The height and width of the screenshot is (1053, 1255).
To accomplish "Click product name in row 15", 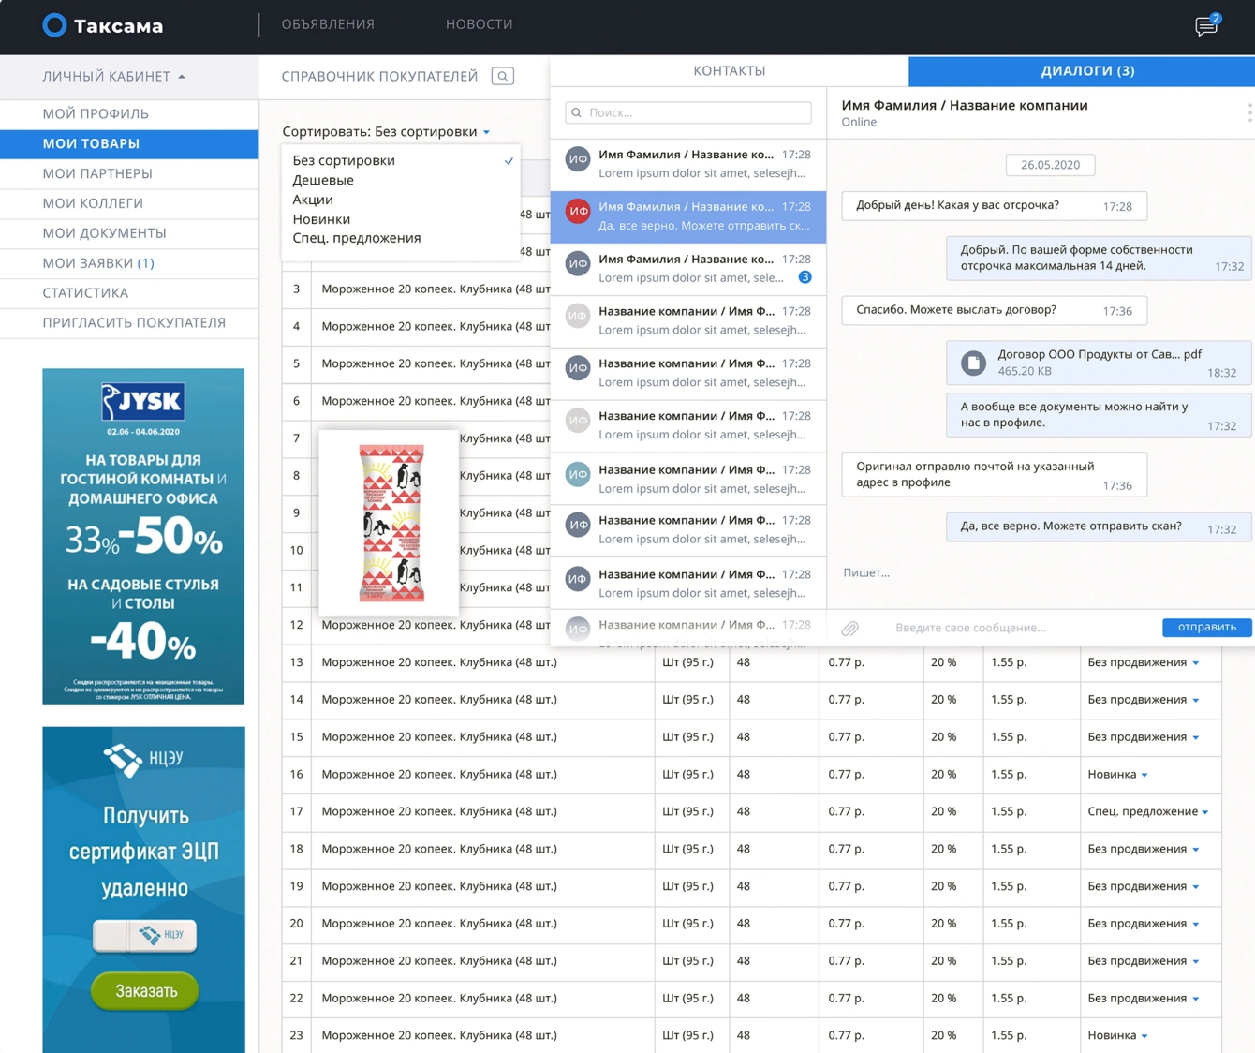I will click(x=438, y=737).
